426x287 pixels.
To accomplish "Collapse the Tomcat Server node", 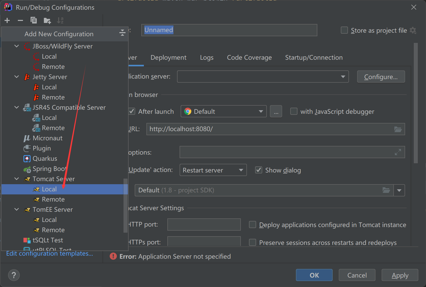I will [17, 179].
